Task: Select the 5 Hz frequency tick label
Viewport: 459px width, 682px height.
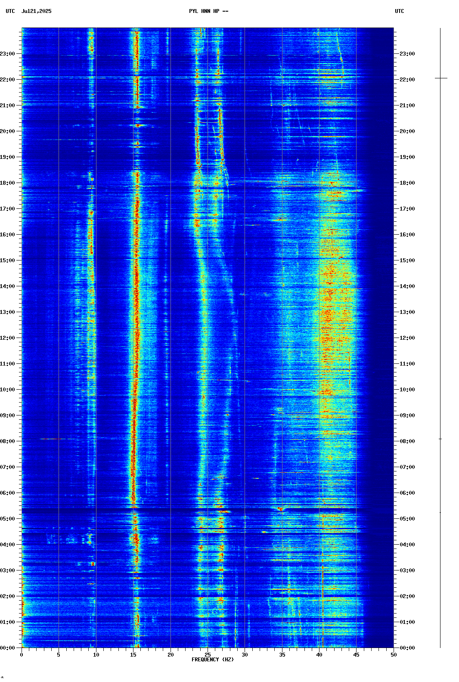Action: [59, 655]
